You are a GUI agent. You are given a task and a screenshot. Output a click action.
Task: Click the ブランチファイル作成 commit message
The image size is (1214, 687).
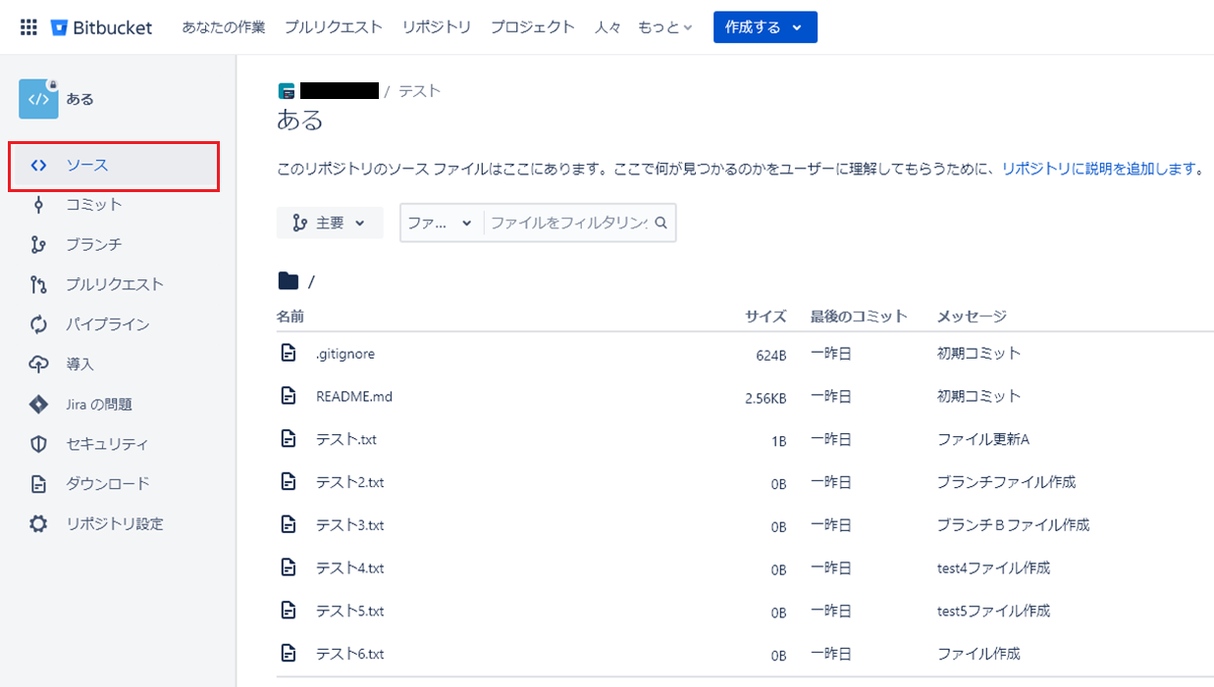1007,481
